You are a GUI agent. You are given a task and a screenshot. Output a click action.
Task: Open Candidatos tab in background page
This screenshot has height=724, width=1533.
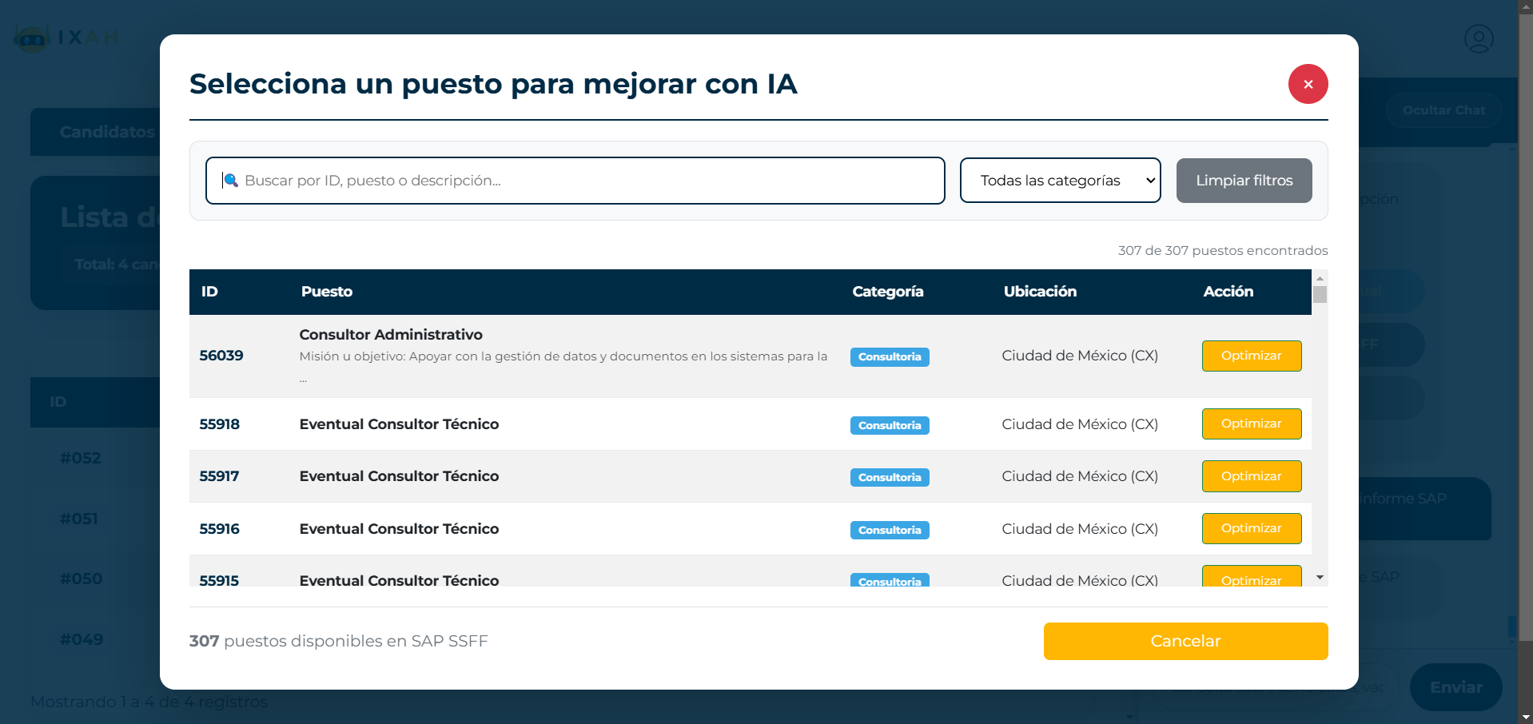coord(107,132)
